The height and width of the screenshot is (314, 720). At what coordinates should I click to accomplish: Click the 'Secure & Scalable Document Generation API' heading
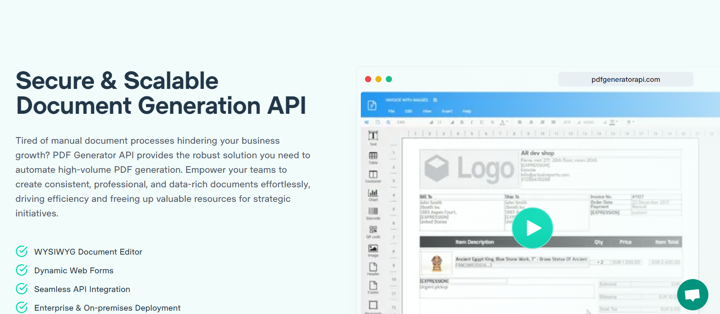coord(161,93)
